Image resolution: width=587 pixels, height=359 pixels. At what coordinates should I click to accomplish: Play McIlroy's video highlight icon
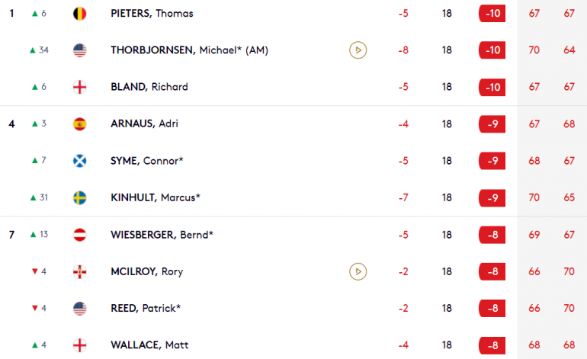358,271
